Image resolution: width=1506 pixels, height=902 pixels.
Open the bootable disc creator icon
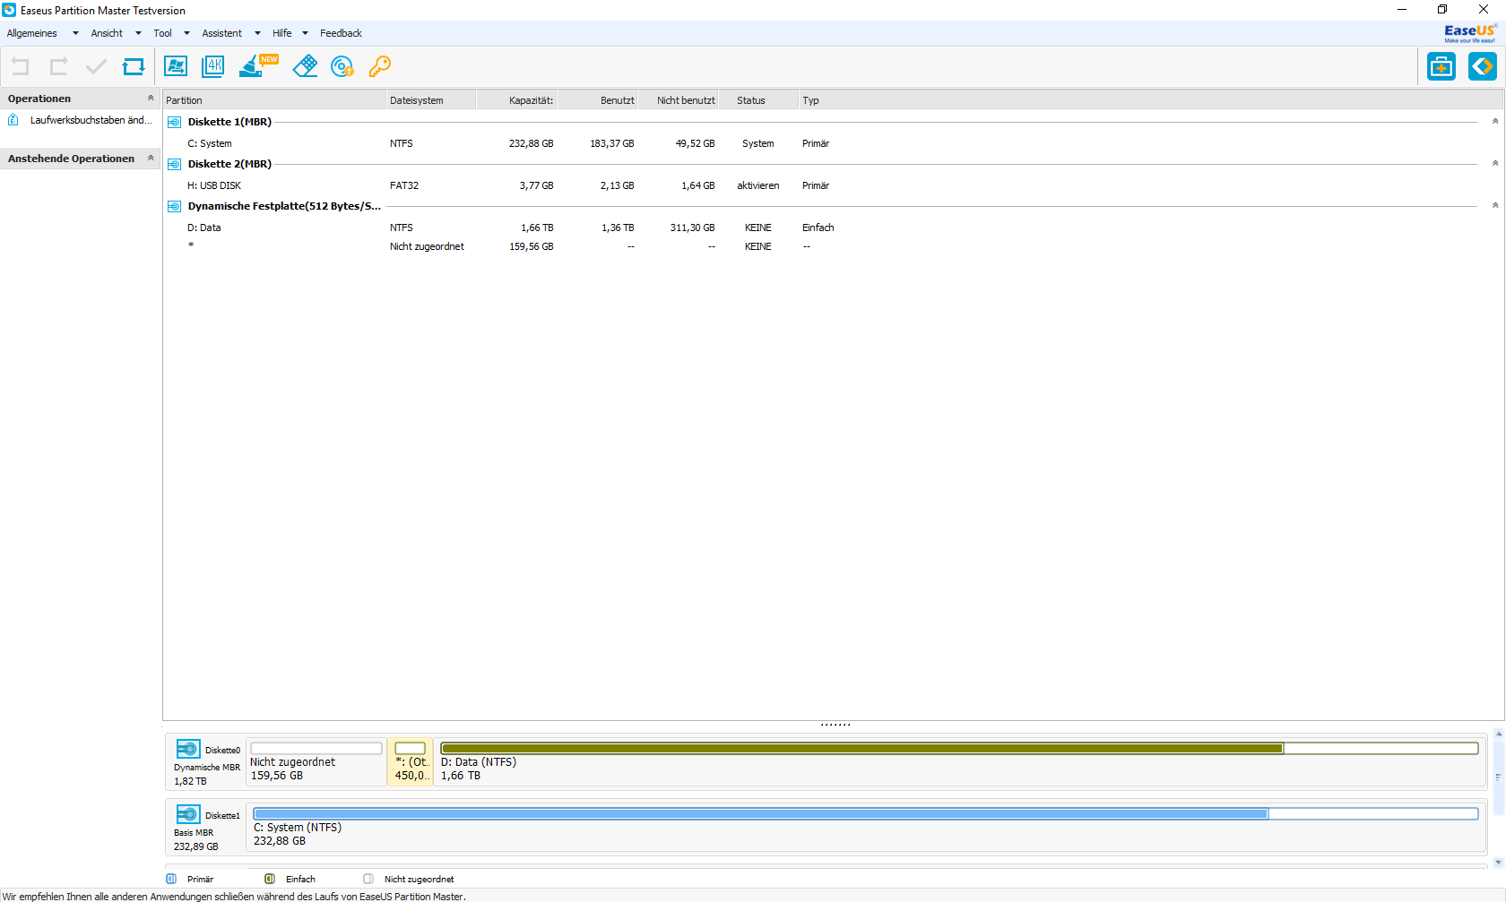342,66
